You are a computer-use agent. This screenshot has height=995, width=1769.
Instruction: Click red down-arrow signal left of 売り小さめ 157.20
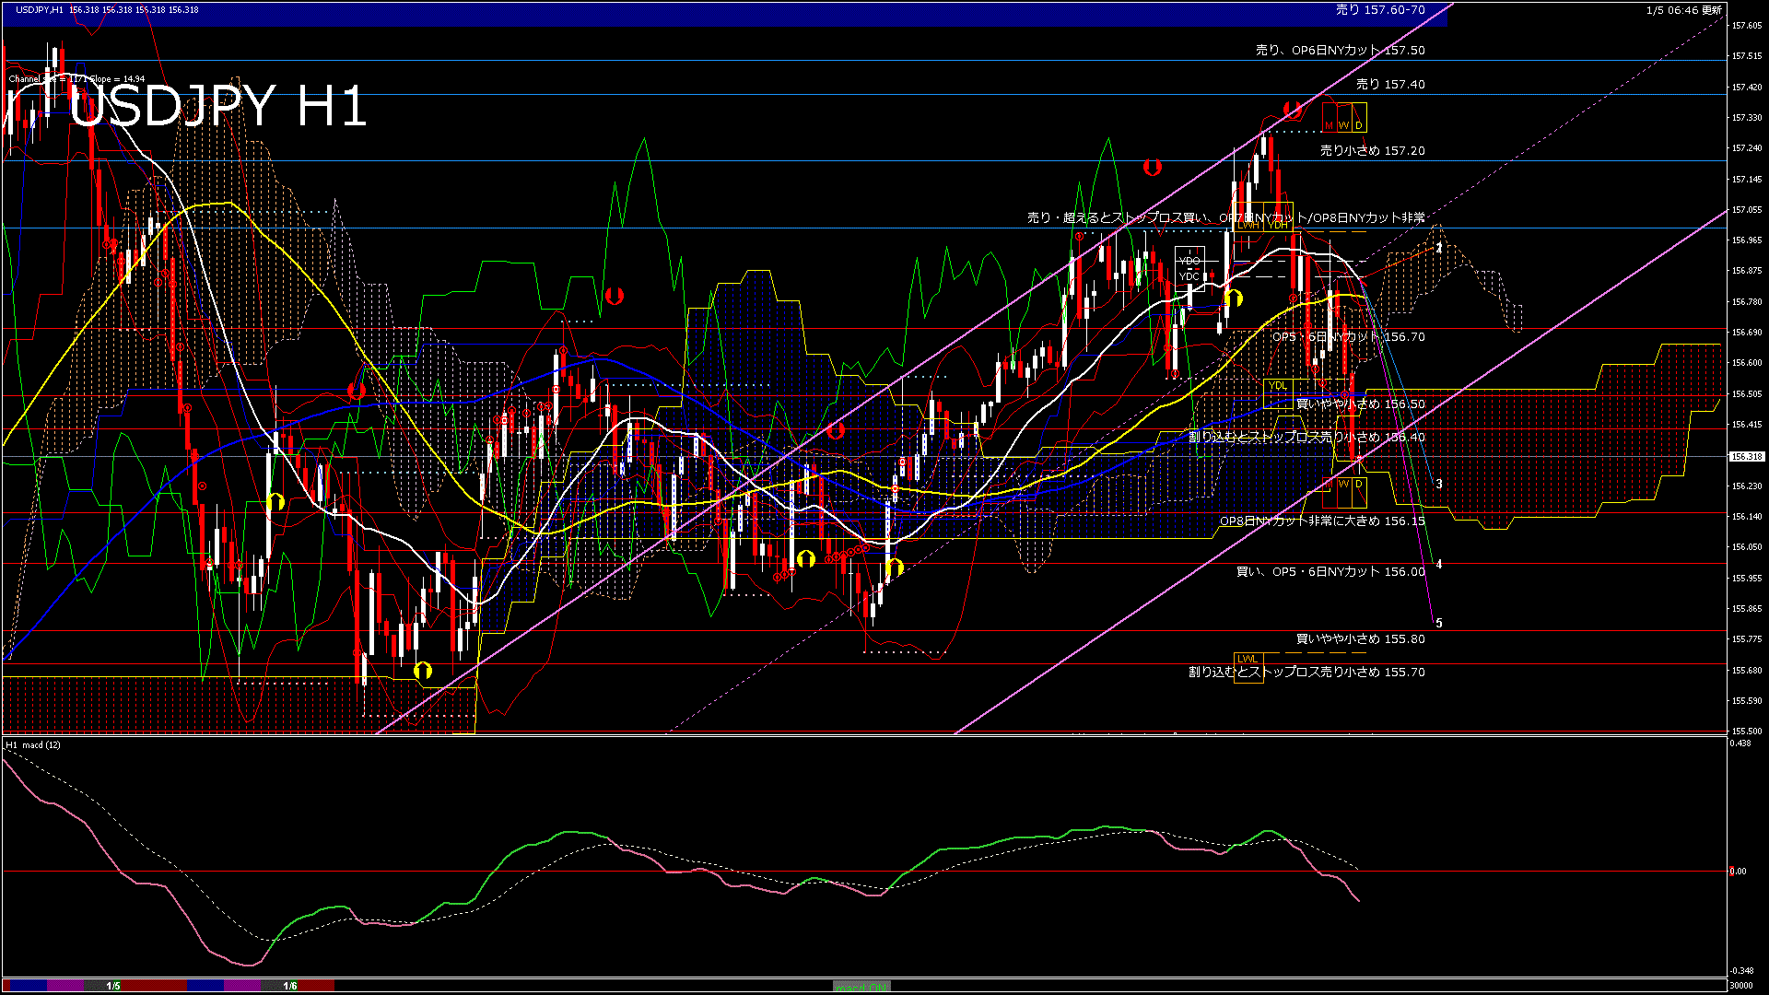(x=1152, y=168)
